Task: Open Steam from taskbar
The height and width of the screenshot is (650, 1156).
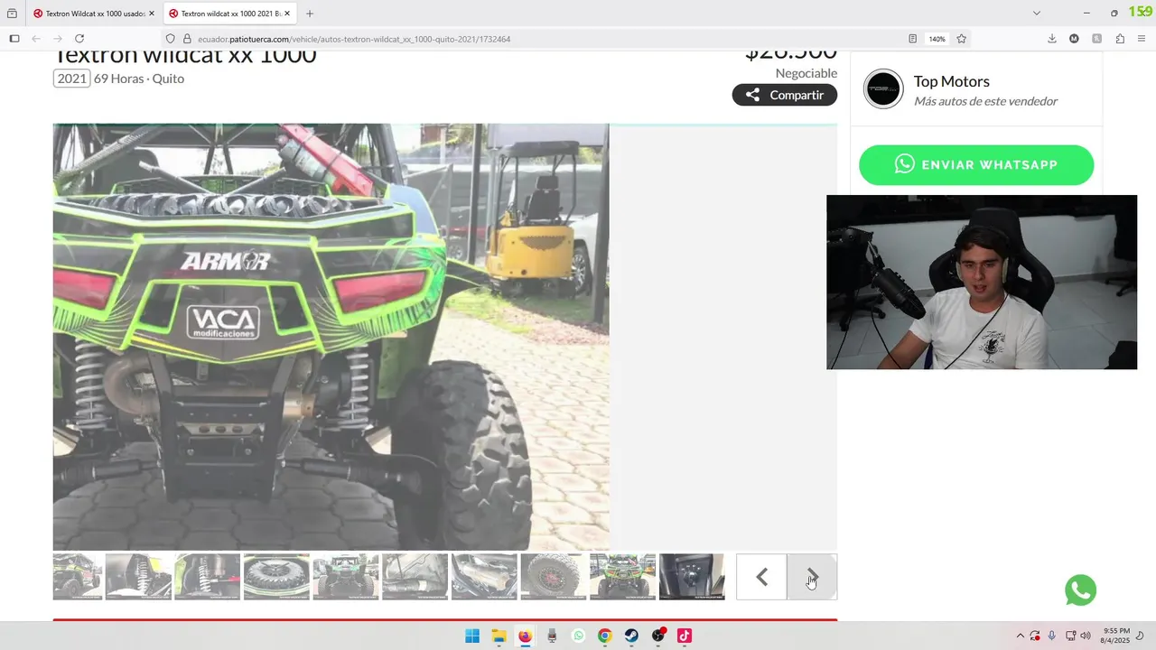Action: [631, 636]
